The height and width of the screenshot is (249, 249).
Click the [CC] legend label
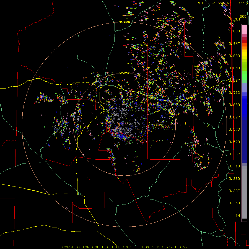pos(236,19)
